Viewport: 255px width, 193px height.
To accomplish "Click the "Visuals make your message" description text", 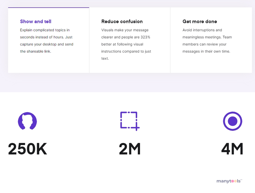I will 126,44.
